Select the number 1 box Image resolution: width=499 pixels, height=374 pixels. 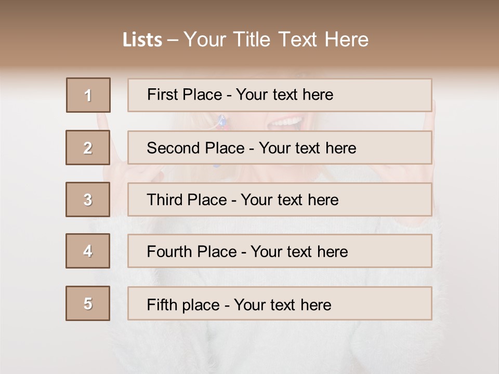tap(88, 95)
